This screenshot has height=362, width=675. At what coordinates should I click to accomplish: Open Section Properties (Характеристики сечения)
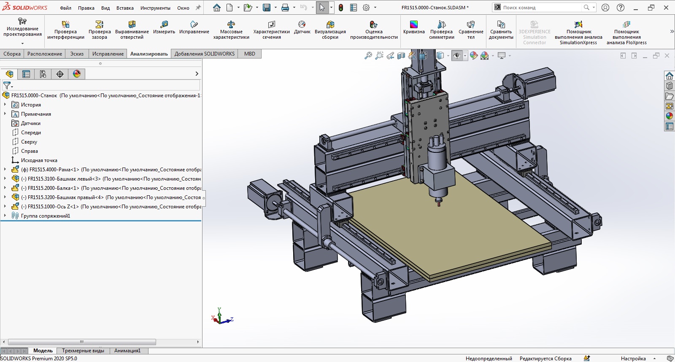pyautogui.click(x=272, y=29)
